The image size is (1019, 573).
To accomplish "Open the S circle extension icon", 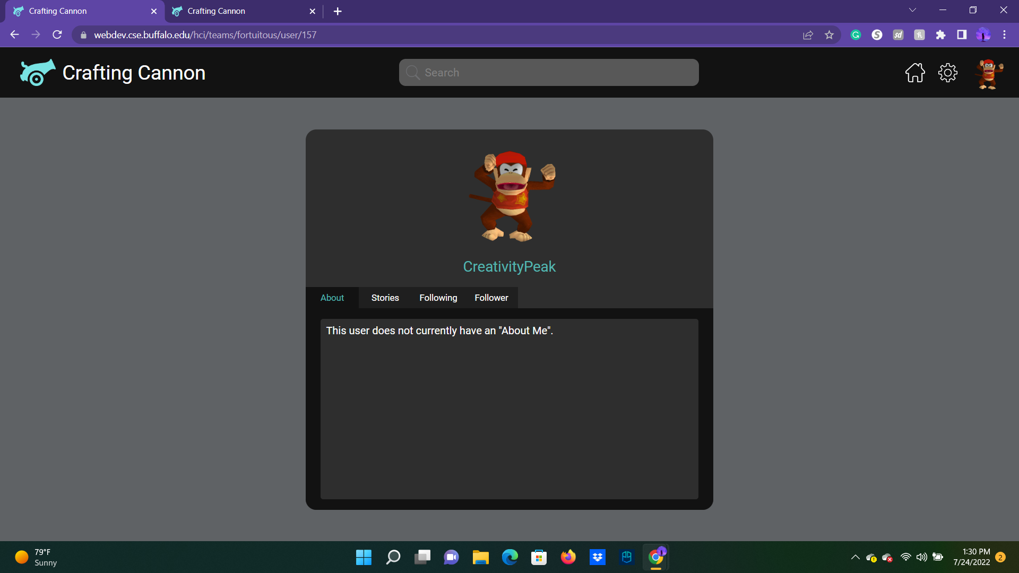I will click(x=877, y=35).
